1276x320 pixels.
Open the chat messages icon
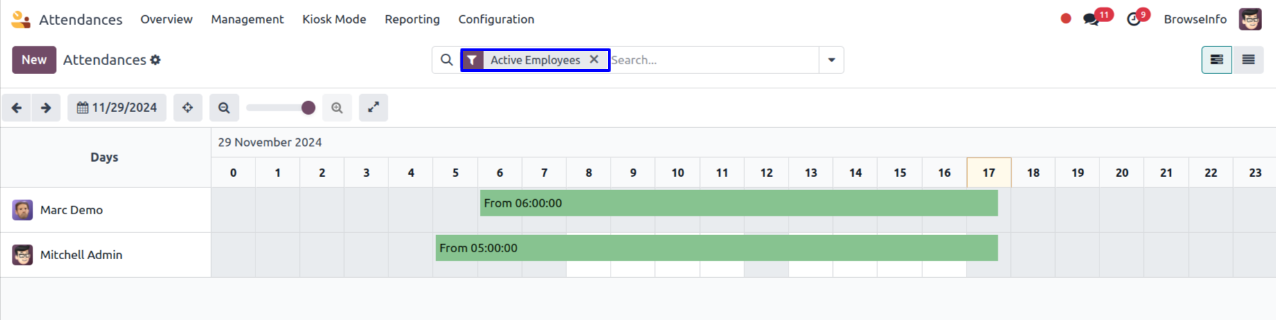pyautogui.click(x=1091, y=19)
